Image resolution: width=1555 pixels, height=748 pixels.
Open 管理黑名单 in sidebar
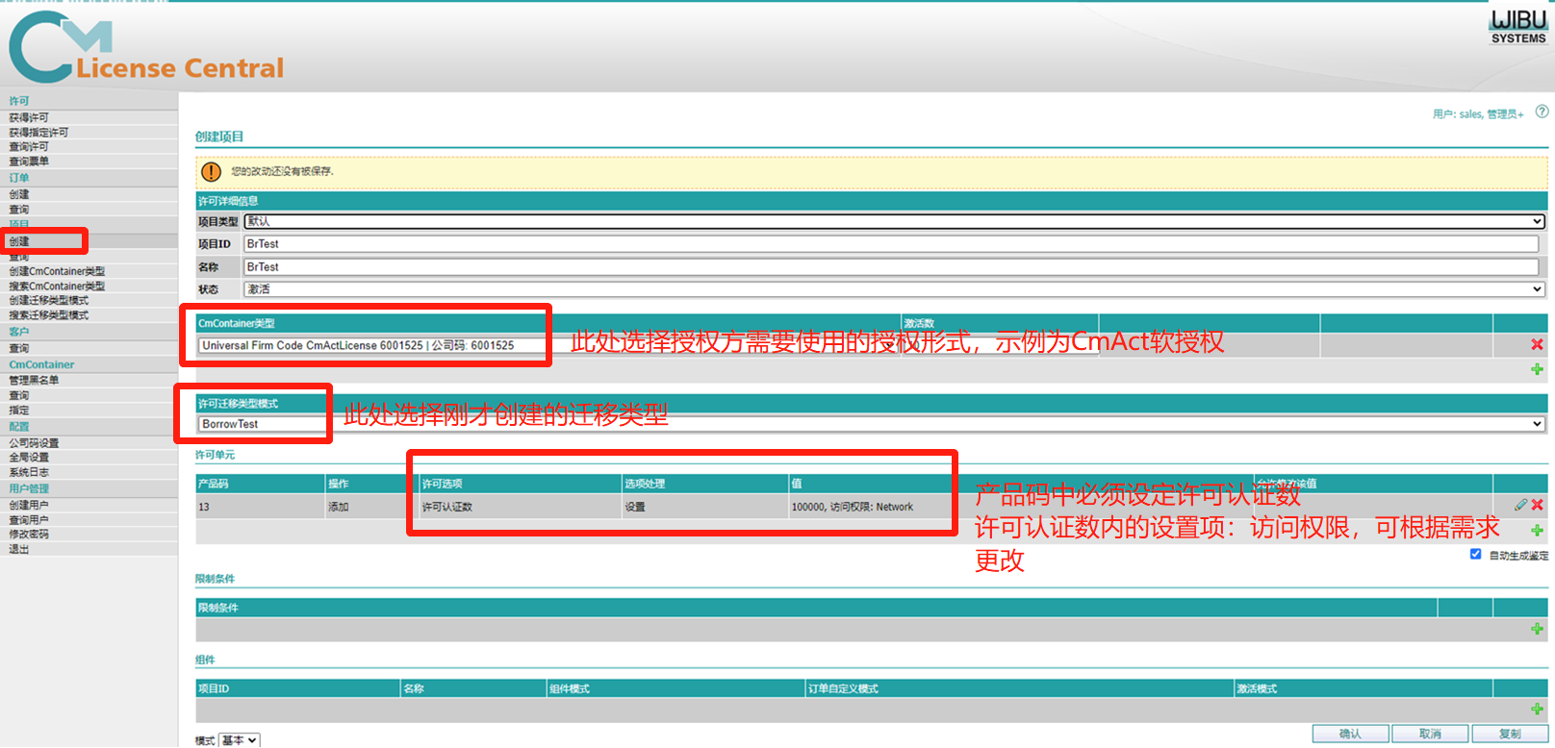pos(34,380)
